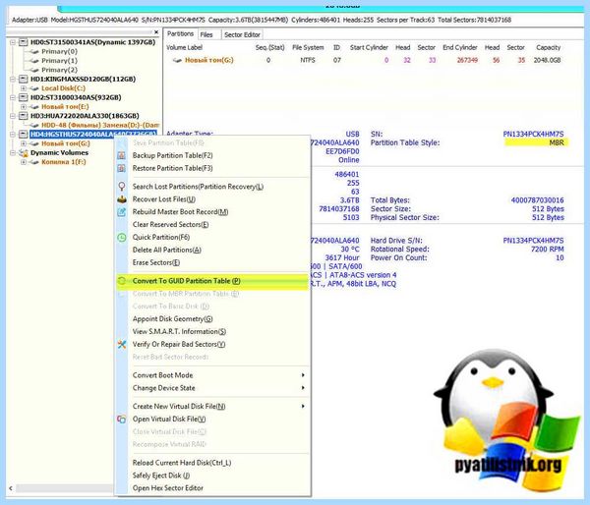This screenshot has height=505, width=590.
Task: Click the Verify Or Repair Bad Sectors icon
Action: (122, 344)
